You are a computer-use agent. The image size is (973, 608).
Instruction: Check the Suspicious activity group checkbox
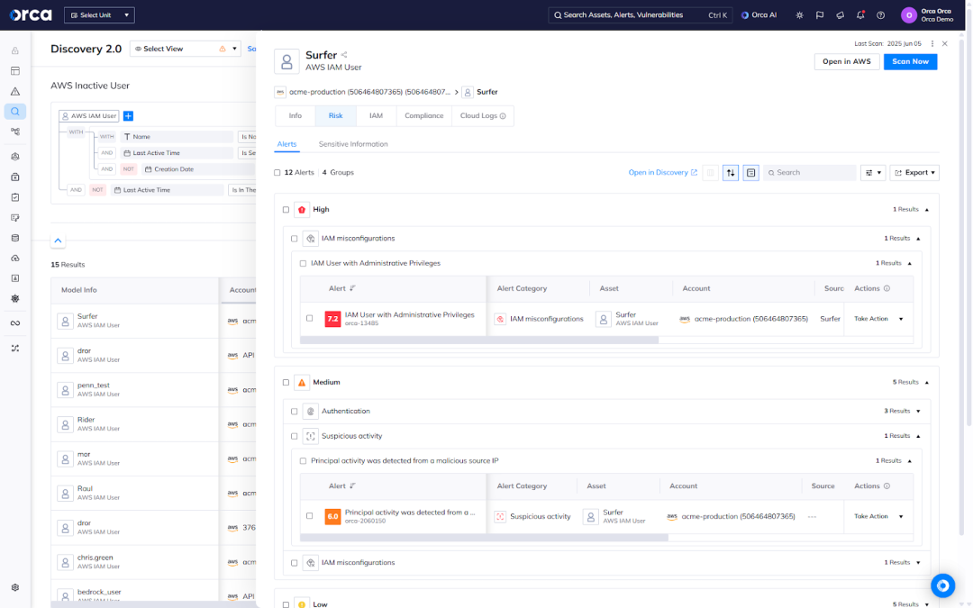pos(294,436)
